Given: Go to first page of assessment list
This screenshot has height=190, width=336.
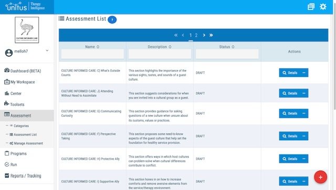Looking at the screenshot, I should tap(176, 35).
